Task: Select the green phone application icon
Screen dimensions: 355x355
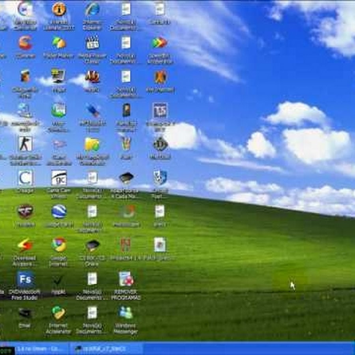Action: [59, 110]
